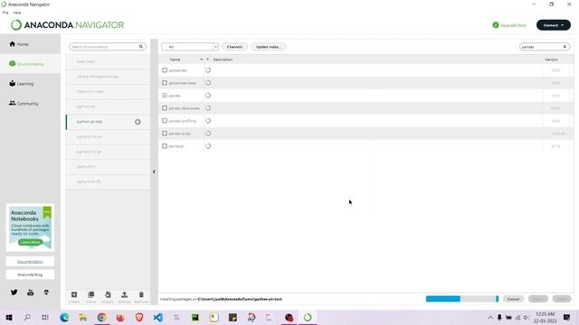Run the python-yt-test environment play button

tap(138, 122)
